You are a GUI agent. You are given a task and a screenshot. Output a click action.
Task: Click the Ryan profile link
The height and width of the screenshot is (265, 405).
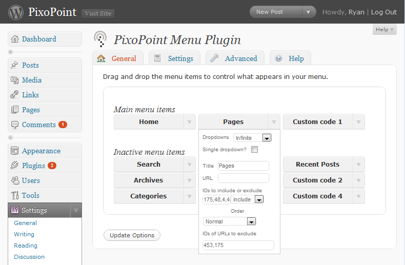pyautogui.click(x=356, y=12)
